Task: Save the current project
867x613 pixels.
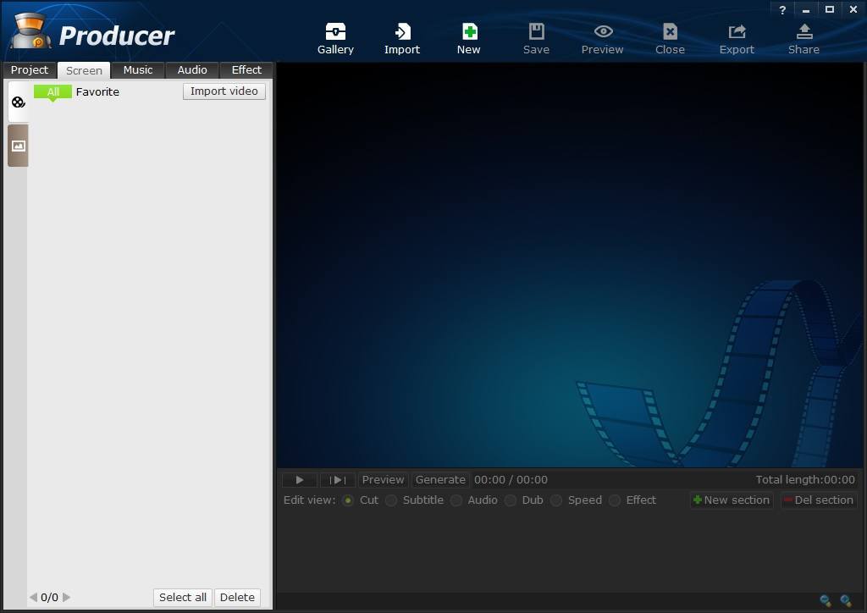Action: [536, 36]
